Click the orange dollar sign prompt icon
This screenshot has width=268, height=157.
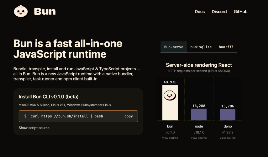(x=25, y=116)
